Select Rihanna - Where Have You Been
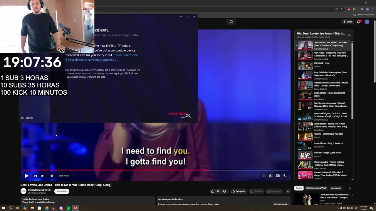This screenshot has height=211, width=376. (x=323, y=136)
